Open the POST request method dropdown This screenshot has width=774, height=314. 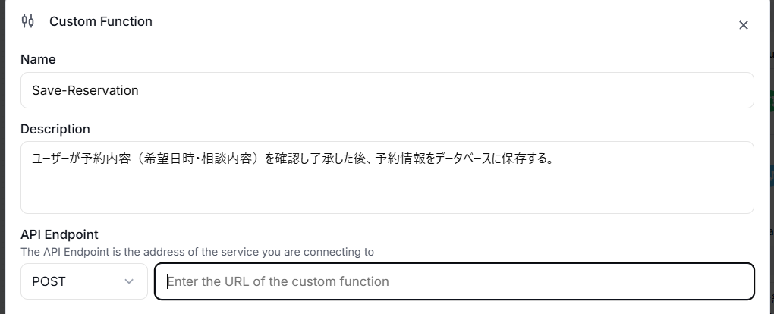pyautogui.click(x=83, y=281)
